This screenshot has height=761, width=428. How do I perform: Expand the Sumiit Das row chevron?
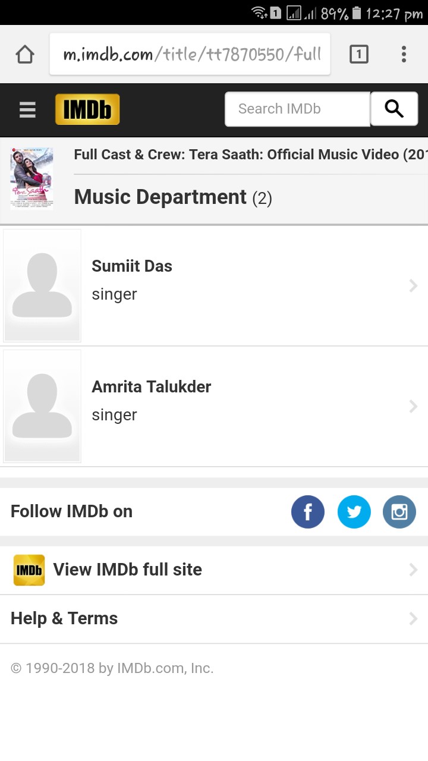413,286
